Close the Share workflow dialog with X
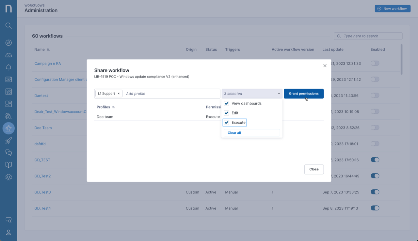The width and height of the screenshot is (418, 241). [325, 66]
